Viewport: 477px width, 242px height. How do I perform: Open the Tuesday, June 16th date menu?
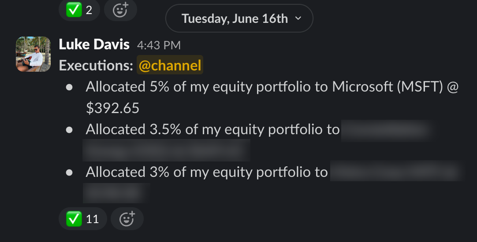click(239, 18)
